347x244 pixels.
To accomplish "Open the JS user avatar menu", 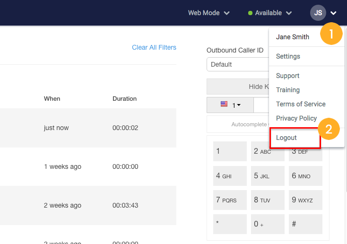I will tap(318, 13).
